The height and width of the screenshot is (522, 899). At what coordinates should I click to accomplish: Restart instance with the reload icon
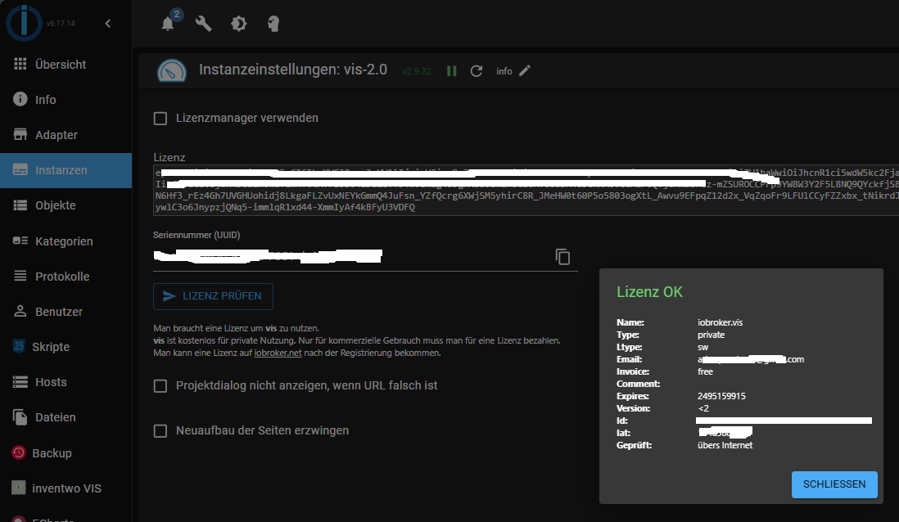pyautogui.click(x=477, y=71)
